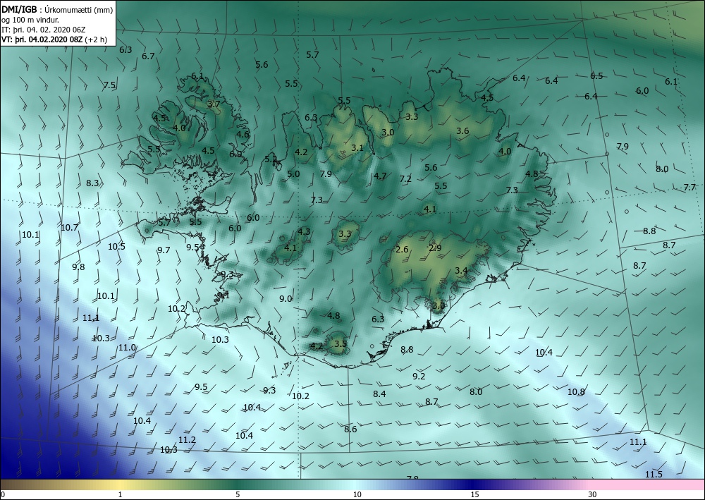This screenshot has width=705, height=500.
Task: Click the map value '5.0'
Action: pyautogui.click(x=293, y=173)
